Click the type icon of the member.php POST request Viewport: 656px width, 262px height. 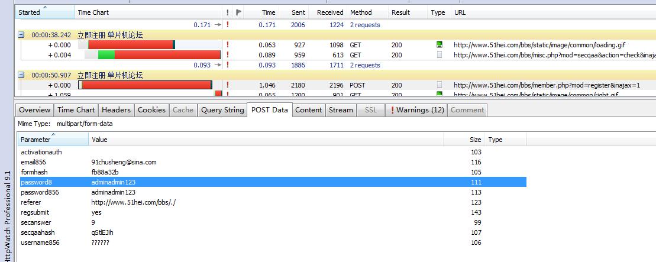point(439,85)
